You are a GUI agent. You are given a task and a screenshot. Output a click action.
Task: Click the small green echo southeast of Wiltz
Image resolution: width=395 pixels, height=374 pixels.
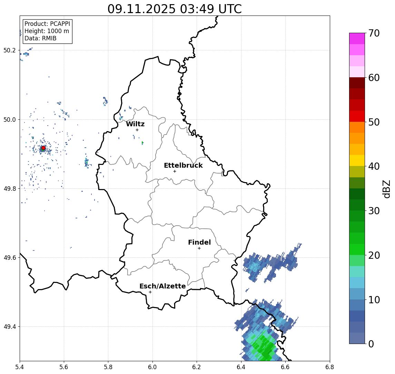pos(142,143)
